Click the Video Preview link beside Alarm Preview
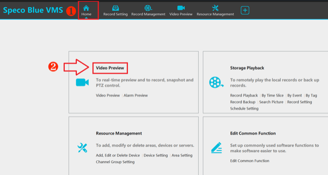Viewport: 328px width, 175px height. click(108, 95)
